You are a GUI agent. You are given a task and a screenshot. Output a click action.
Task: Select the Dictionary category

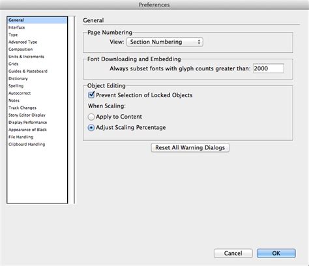click(x=18, y=78)
